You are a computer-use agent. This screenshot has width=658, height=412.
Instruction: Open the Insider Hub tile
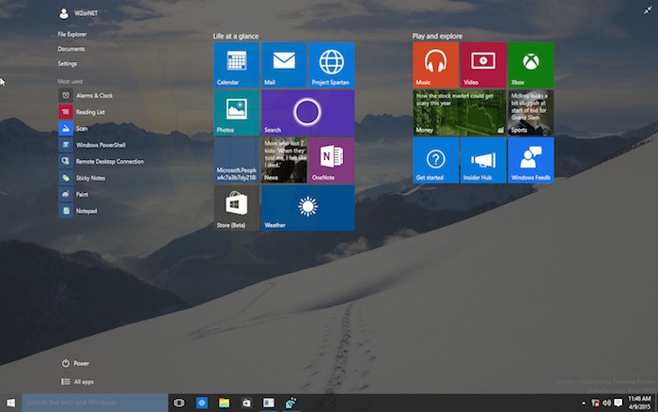click(x=483, y=160)
